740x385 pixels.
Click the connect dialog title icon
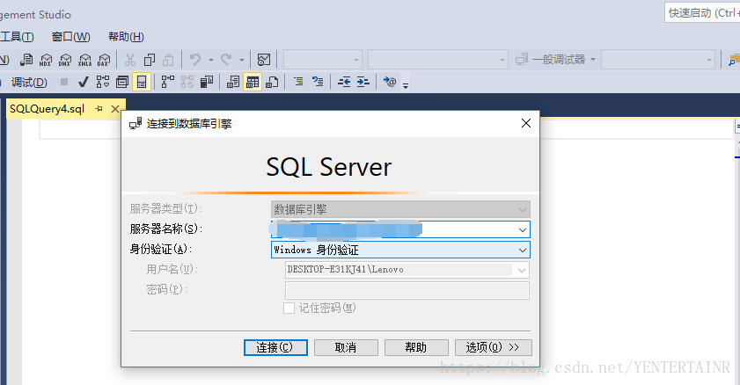click(x=136, y=124)
